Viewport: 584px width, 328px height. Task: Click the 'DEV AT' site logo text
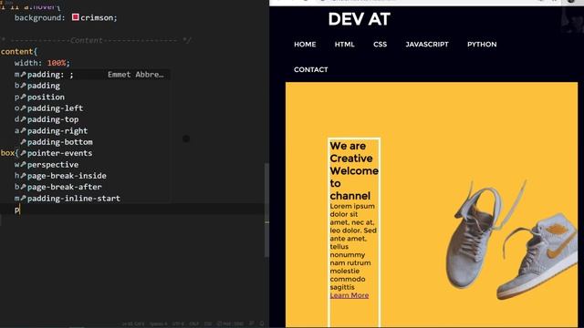tap(359, 19)
